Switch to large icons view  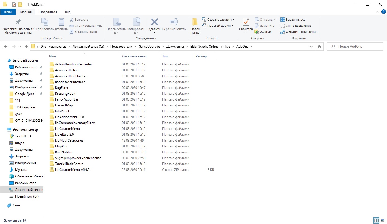[382, 220]
